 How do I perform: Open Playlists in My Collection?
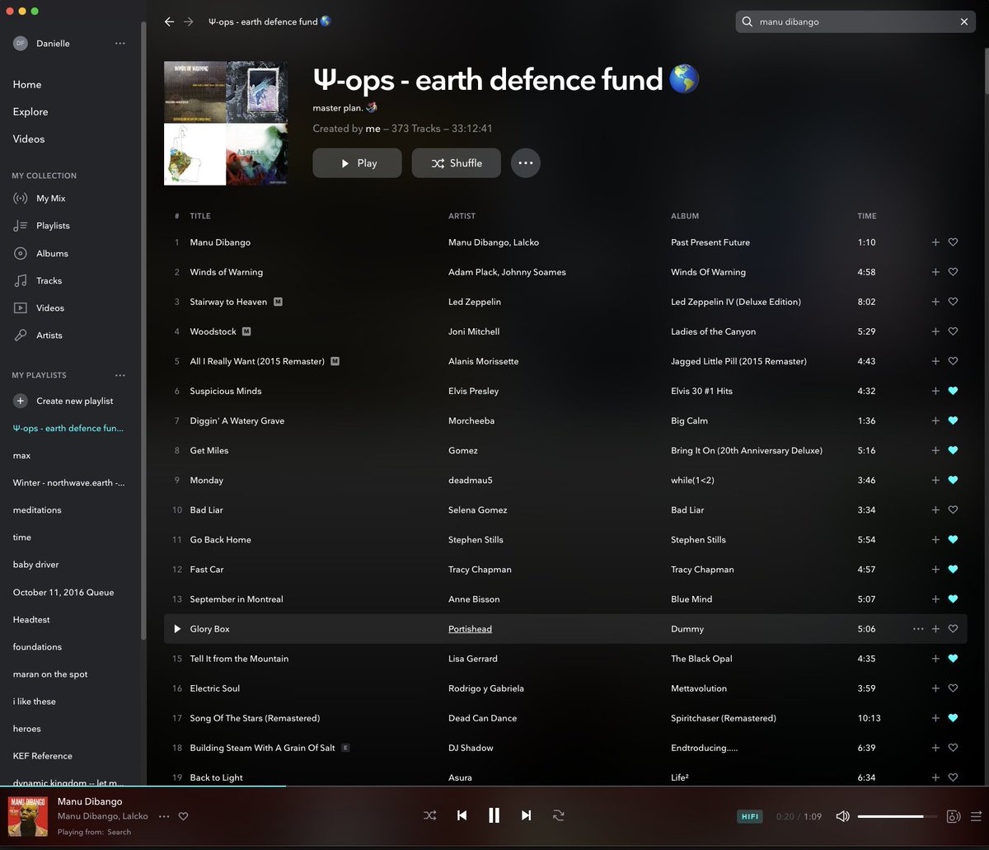[x=53, y=225]
